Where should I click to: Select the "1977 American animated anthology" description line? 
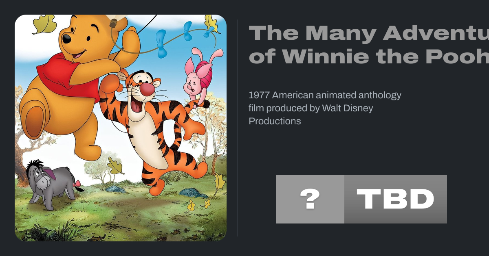(x=325, y=95)
